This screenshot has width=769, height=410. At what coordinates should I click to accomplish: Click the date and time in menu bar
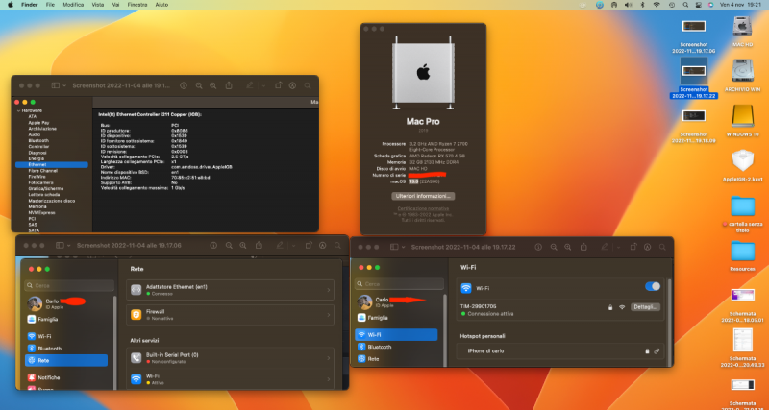741,5
